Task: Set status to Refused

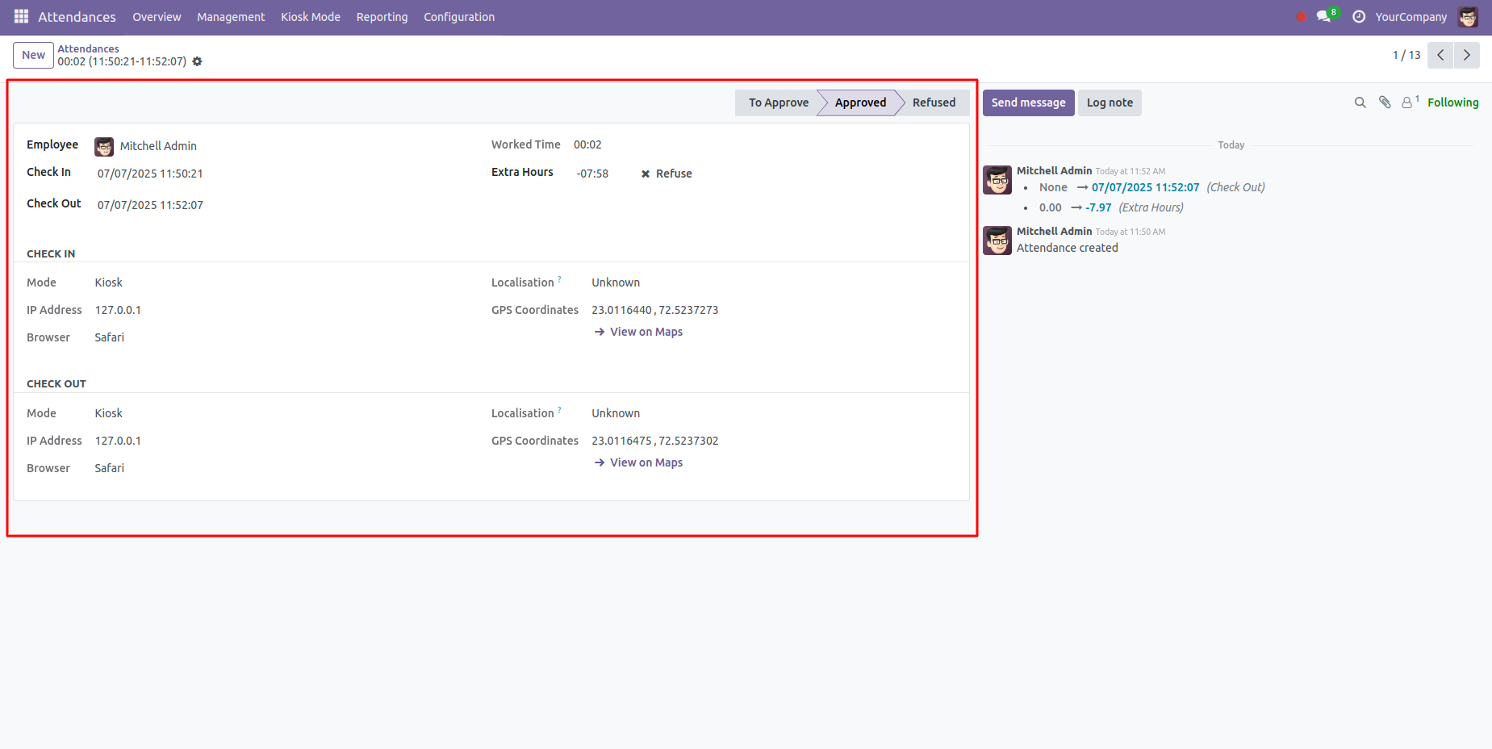Action: (x=934, y=103)
